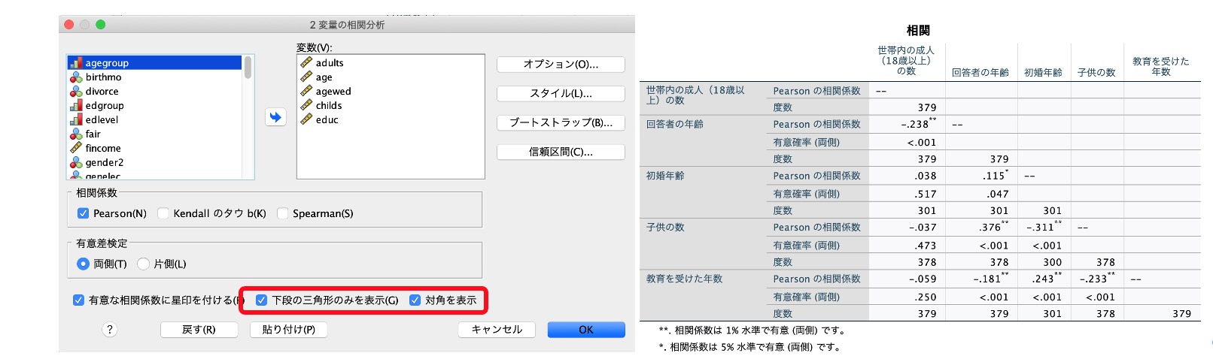Click the キャンセル button
Image resolution: width=1213 pixels, height=359 pixels.
pyautogui.click(x=497, y=330)
